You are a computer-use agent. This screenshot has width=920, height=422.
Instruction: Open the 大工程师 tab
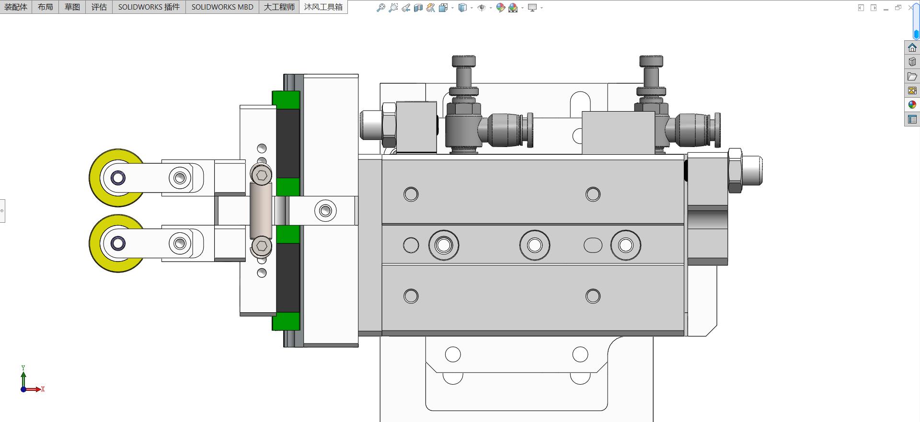tap(279, 7)
